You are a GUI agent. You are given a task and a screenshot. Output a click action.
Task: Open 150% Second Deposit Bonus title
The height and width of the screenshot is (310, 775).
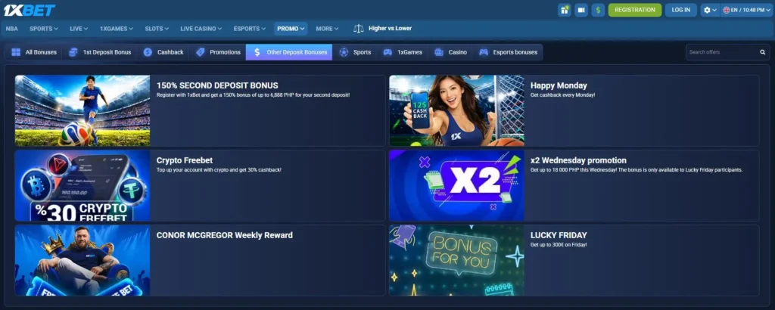[217, 85]
